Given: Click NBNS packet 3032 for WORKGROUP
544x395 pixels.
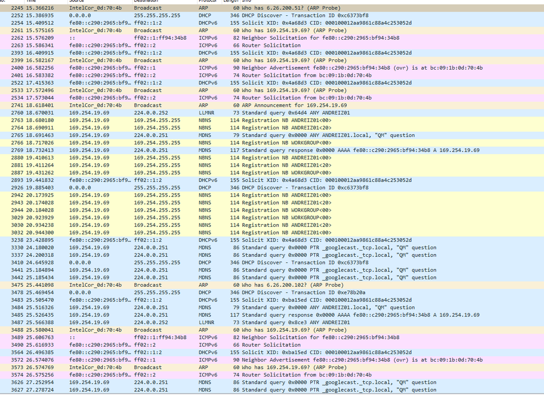Looking at the screenshot, I should click(x=272, y=232).
